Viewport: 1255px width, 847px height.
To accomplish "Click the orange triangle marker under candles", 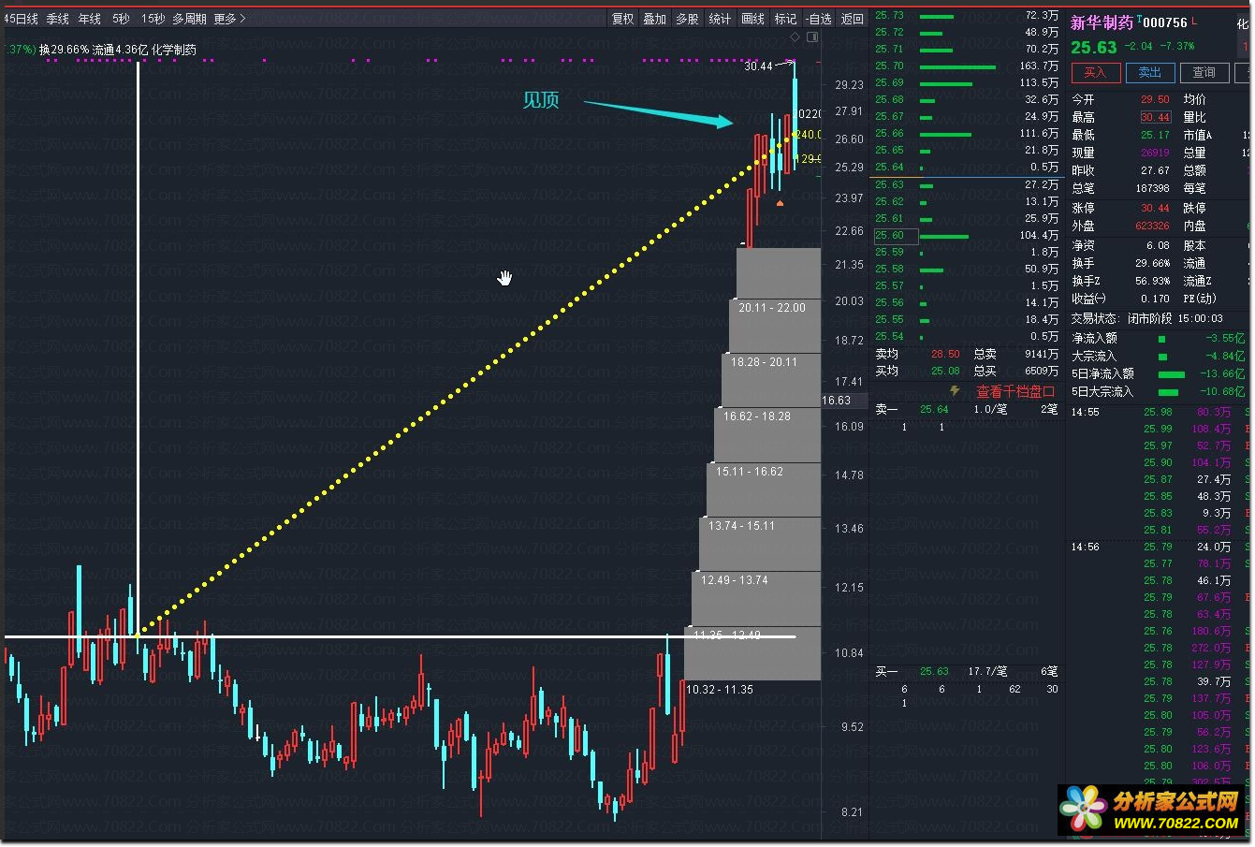I will [780, 202].
